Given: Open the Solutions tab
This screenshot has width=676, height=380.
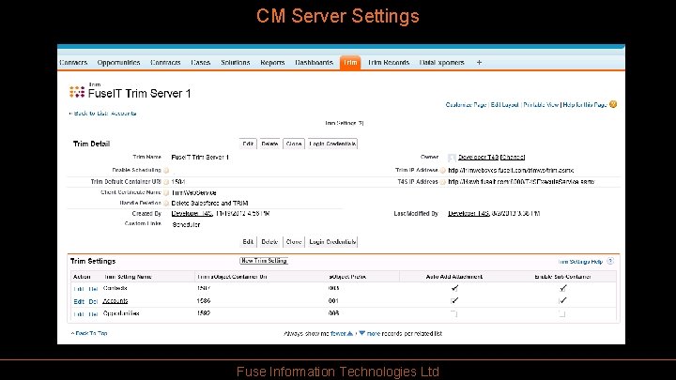Looking at the screenshot, I should click(236, 63).
